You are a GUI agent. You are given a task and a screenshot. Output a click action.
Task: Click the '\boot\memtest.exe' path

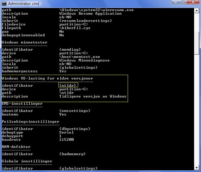coord(80,57)
